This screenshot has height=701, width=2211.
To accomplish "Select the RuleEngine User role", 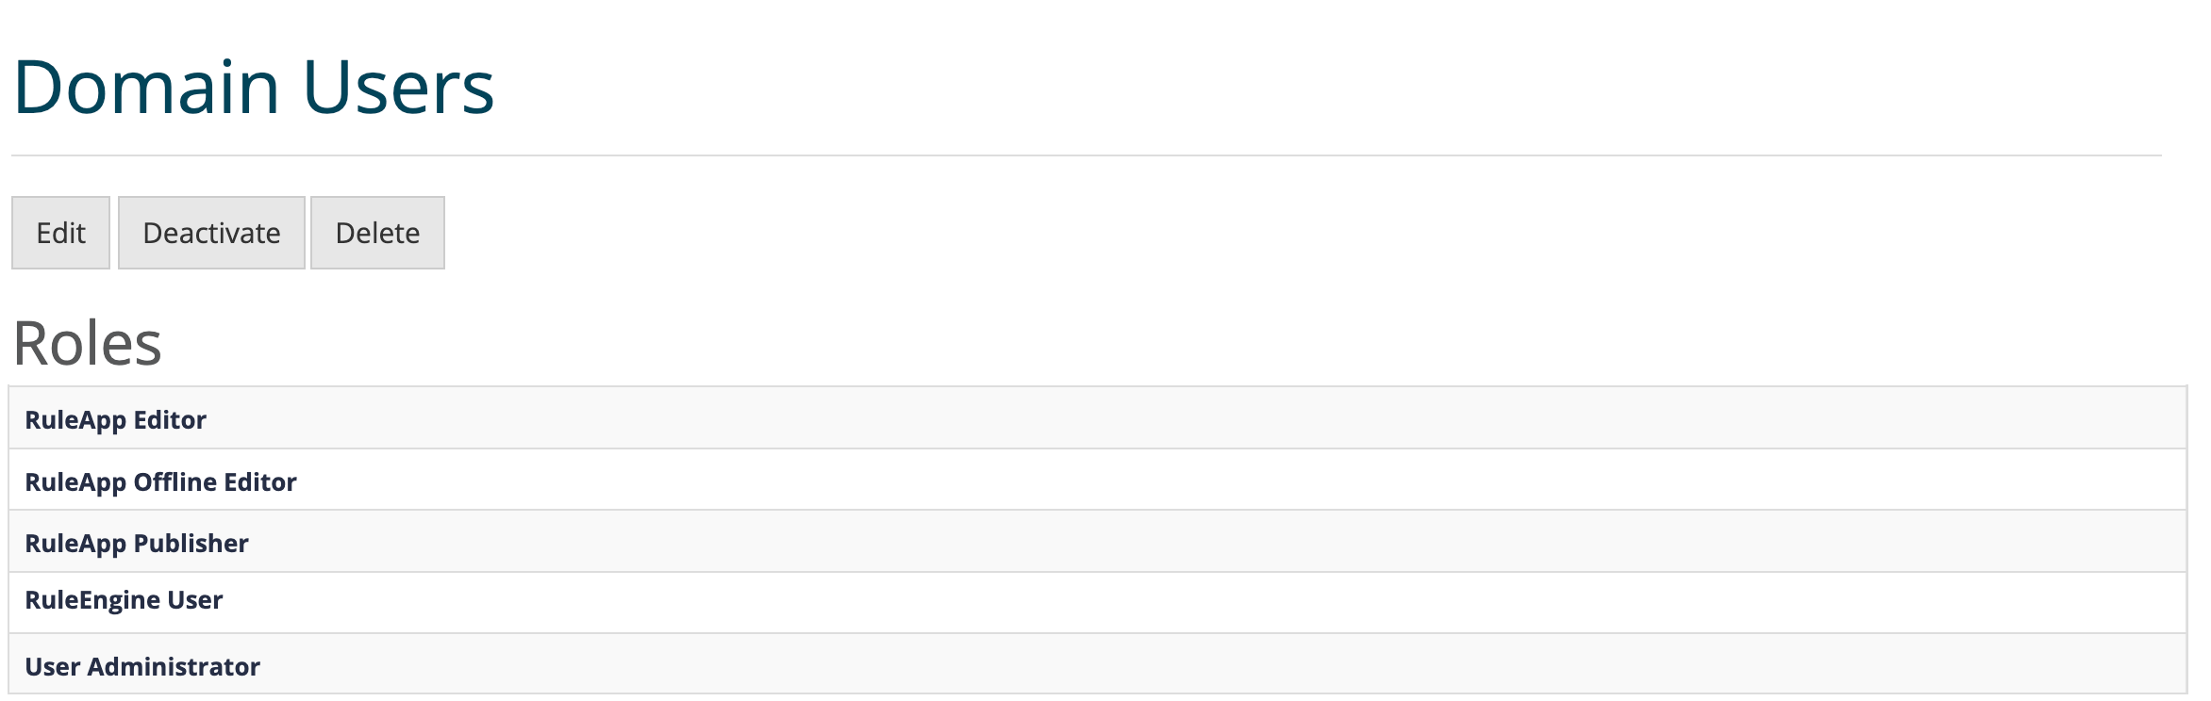I will tap(124, 600).
